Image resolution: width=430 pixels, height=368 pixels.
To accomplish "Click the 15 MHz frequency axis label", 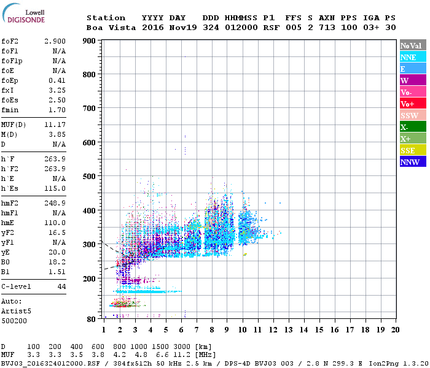I will tap(319, 330).
